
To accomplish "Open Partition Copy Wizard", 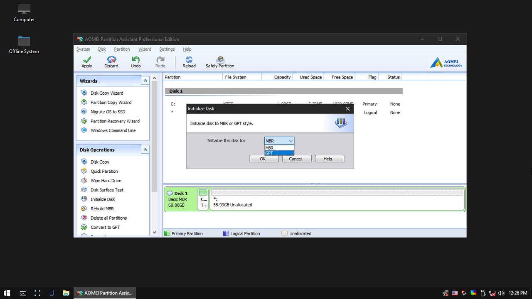I will [x=111, y=103].
